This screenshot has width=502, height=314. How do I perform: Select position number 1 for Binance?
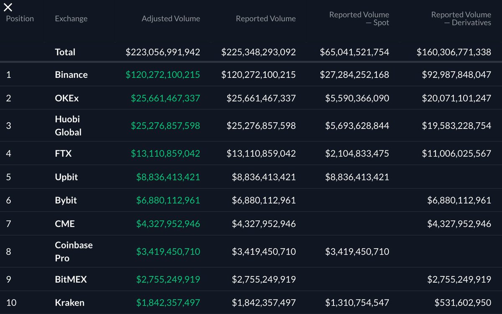click(x=8, y=75)
